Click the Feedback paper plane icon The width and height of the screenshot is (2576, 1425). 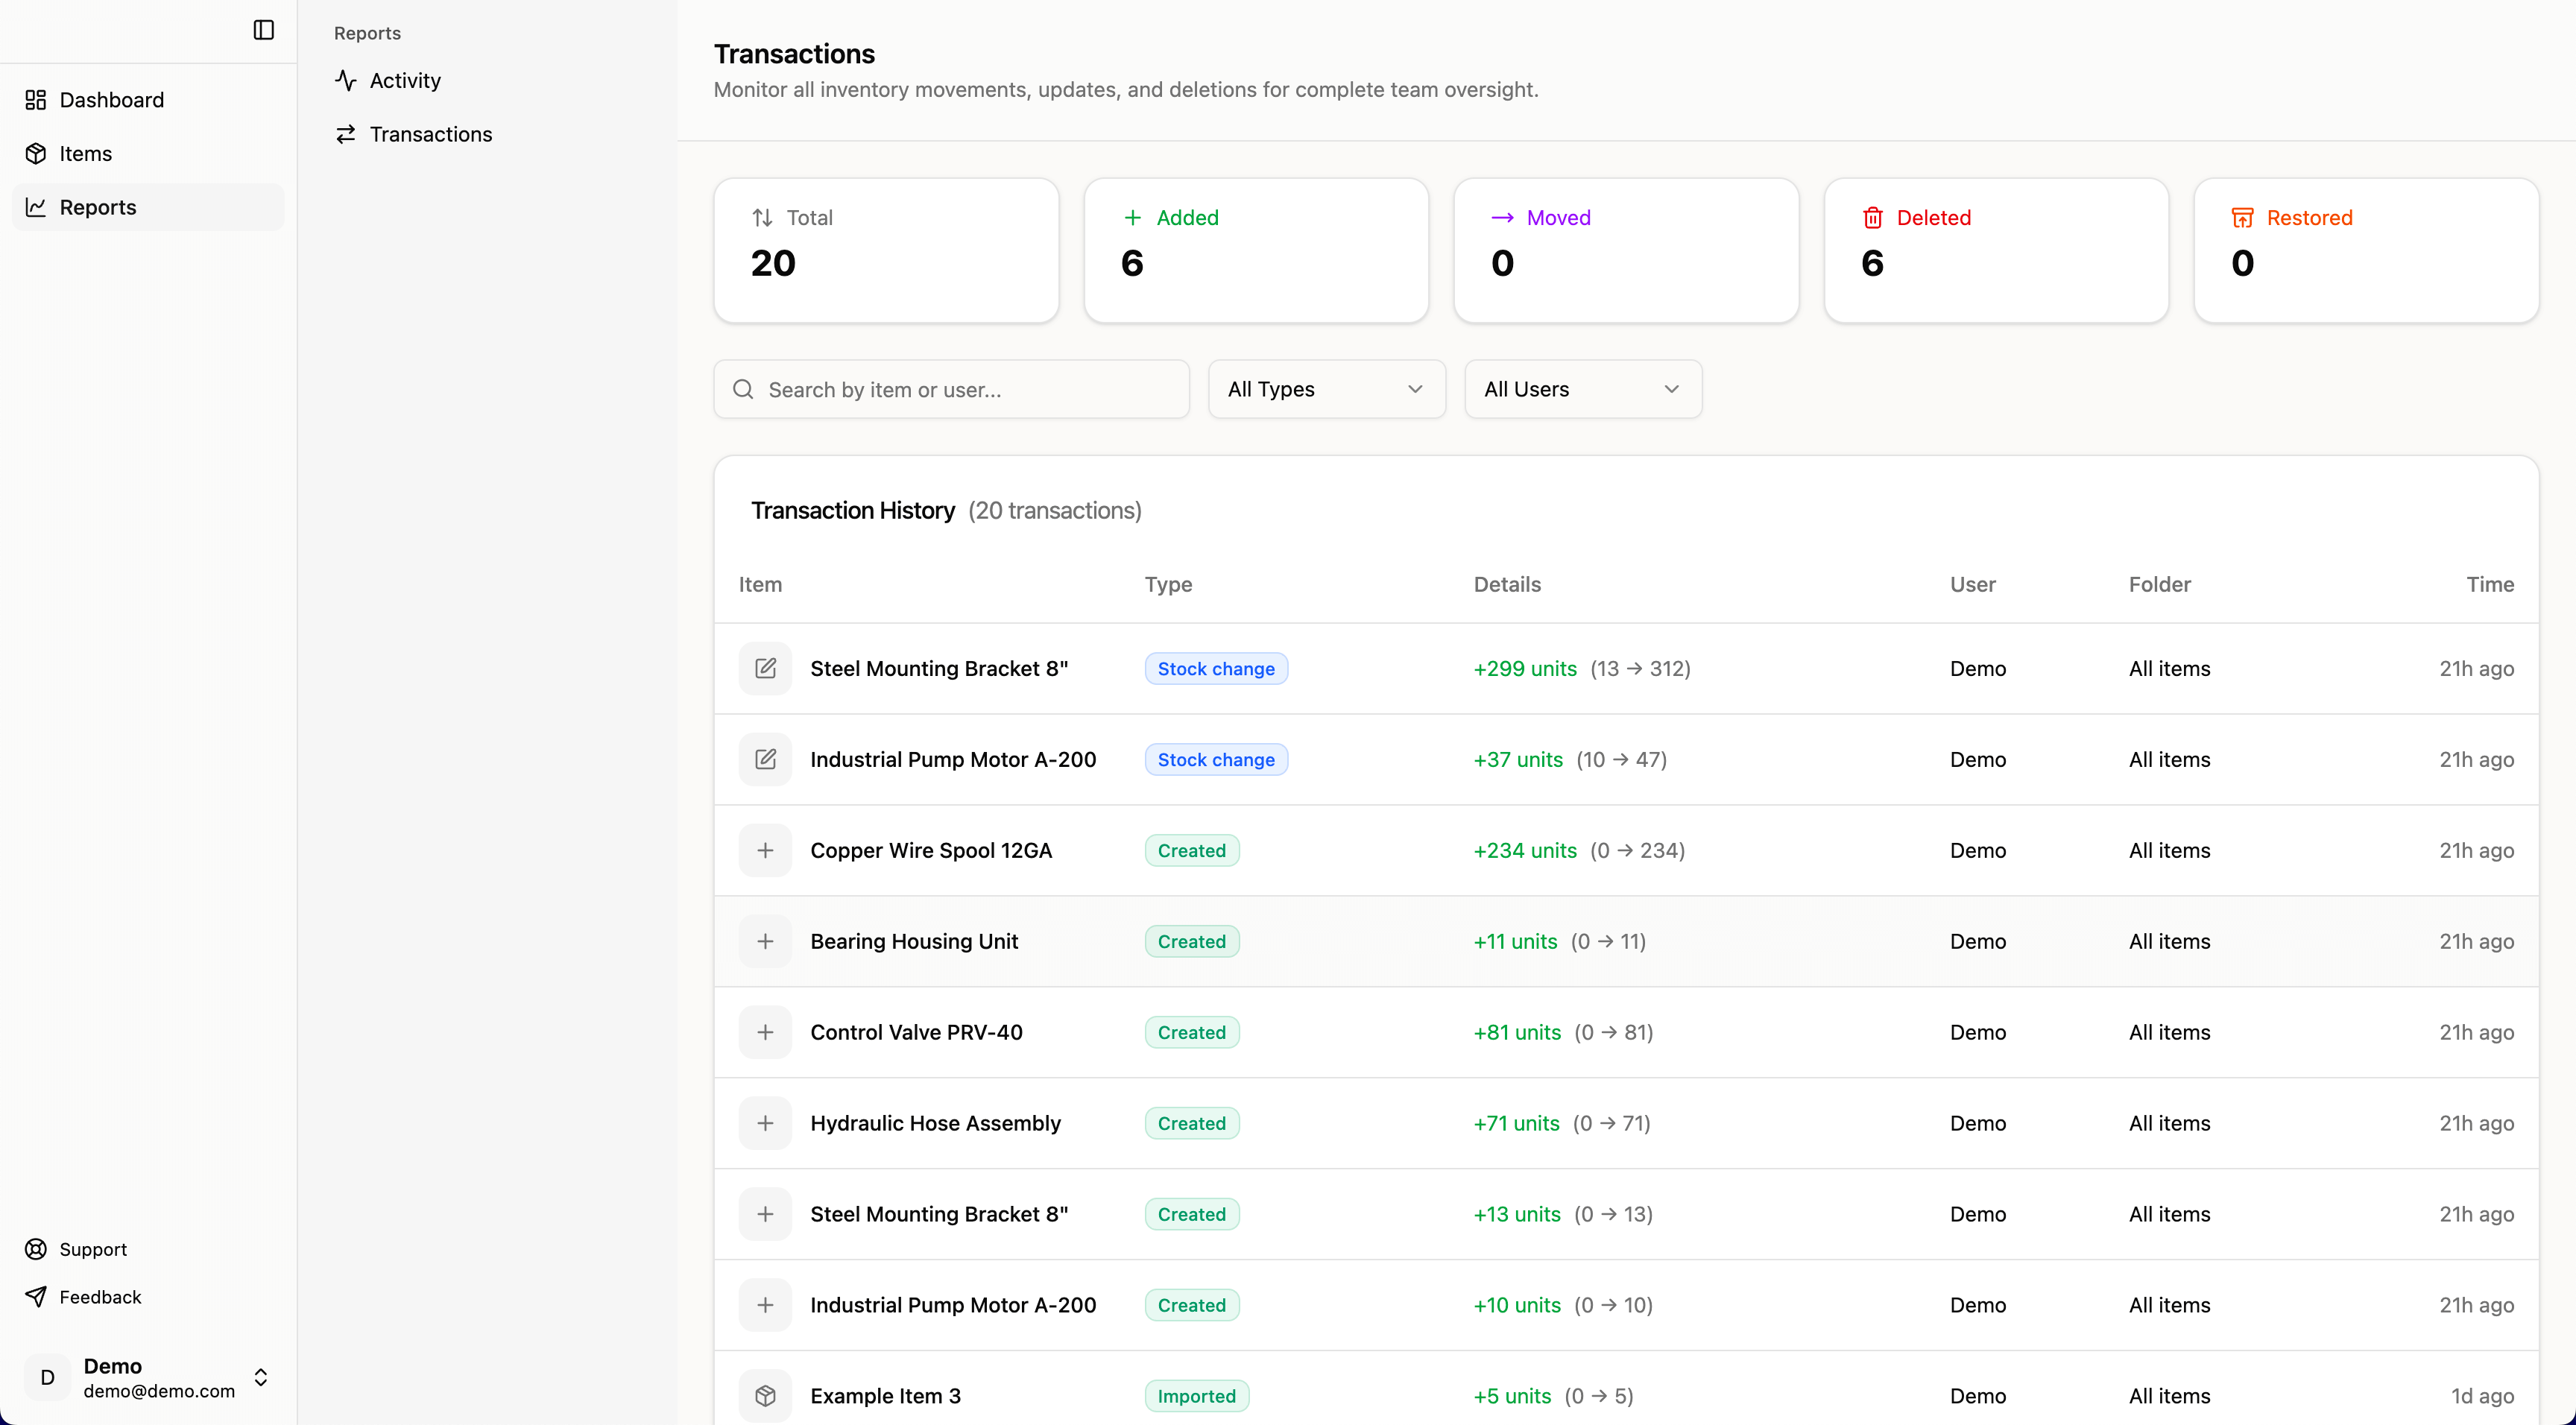36,1296
